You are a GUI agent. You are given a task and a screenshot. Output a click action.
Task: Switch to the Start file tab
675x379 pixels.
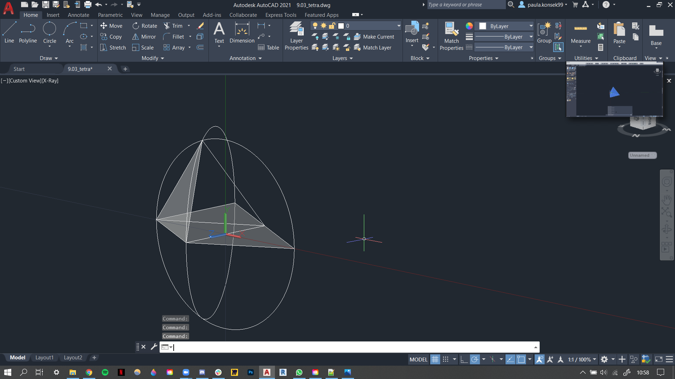pos(19,69)
